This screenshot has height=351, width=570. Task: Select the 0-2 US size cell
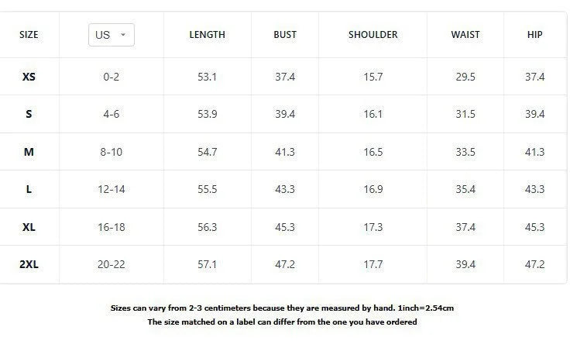(112, 77)
